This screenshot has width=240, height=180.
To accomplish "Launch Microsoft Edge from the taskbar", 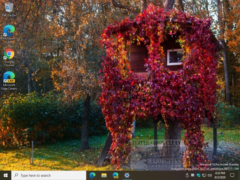I will click(93, 175).
